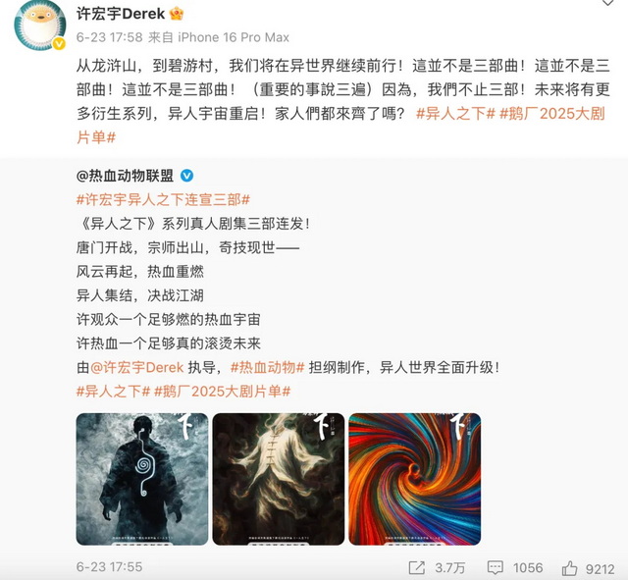The width and height of the screenshot is (628, 580).
Task: Open 许宏宇Derek's profile avatar
Action: 40,25
